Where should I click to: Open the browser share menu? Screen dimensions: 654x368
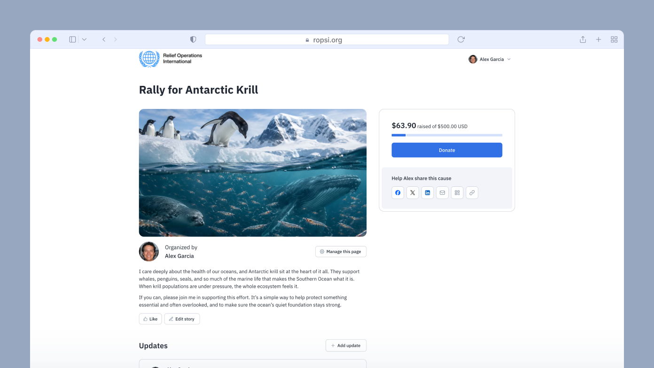click(583, 39)
